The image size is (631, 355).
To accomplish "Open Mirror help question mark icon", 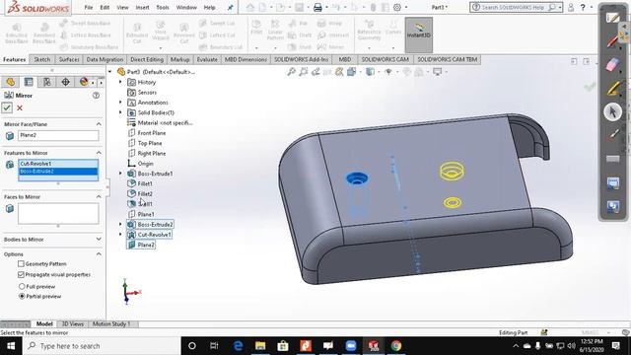I will pyautogui.click(x=96, y=96).
